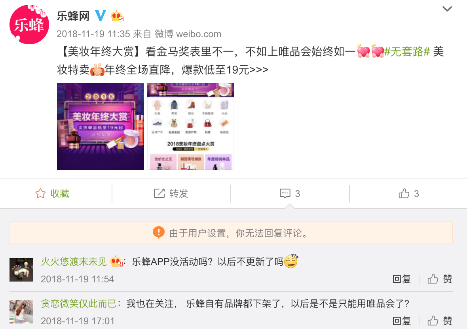The image size is (467, 329).
Task: Like the first comment with 赞
Action: click(x=440, y=279)
